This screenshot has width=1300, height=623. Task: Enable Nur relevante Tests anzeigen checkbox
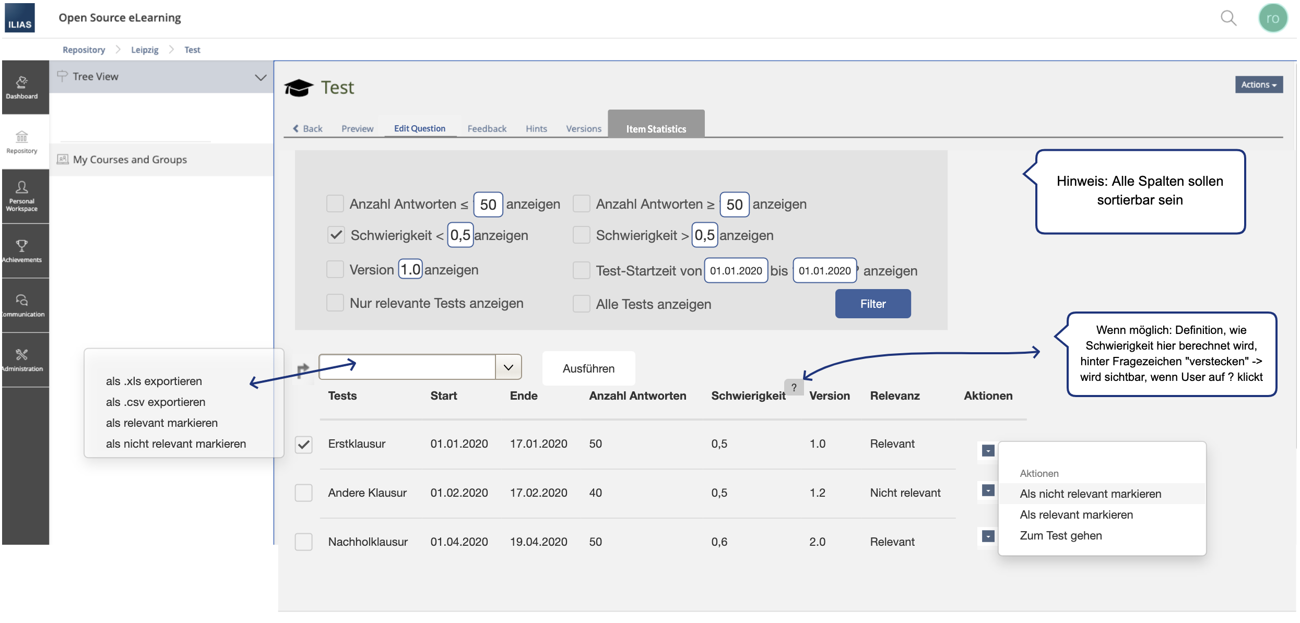point(335,303)
